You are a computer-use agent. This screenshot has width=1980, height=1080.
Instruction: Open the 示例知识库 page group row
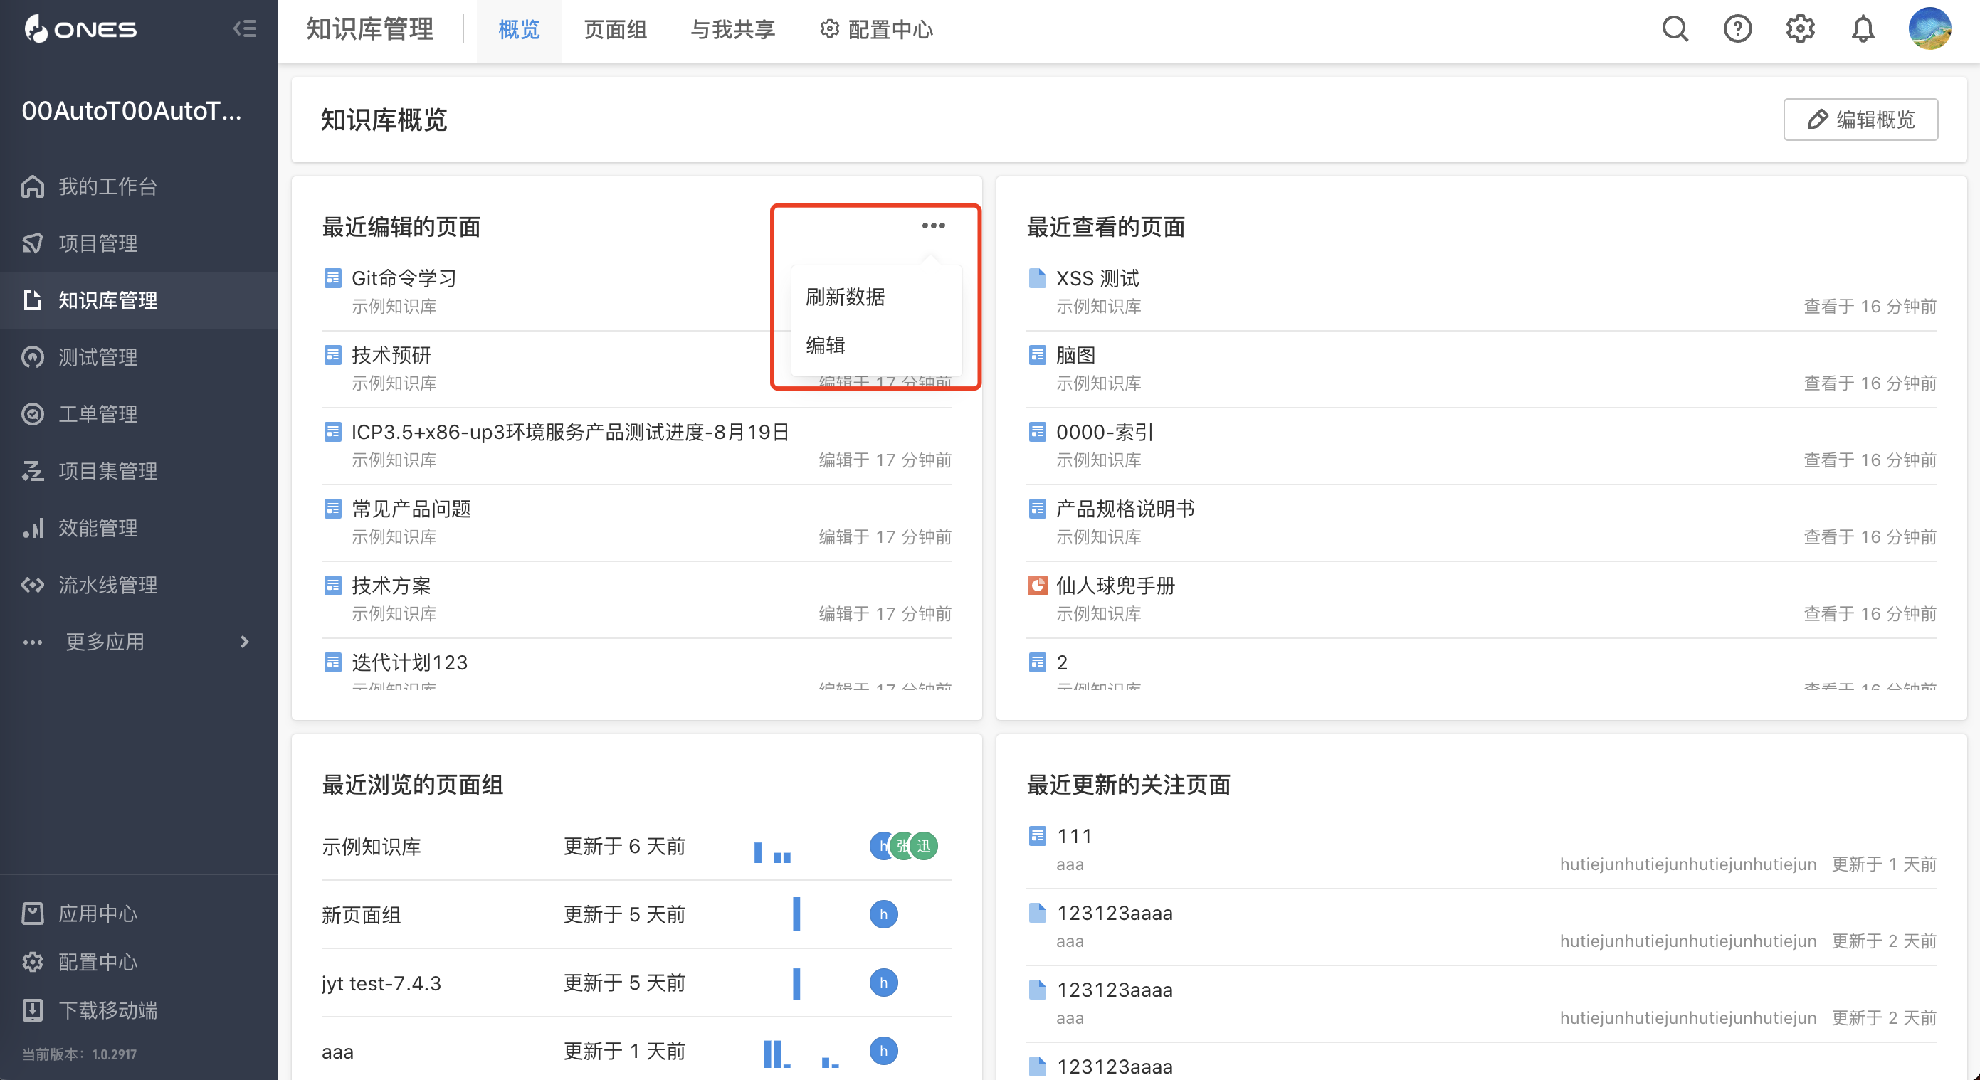click(636, 846)
